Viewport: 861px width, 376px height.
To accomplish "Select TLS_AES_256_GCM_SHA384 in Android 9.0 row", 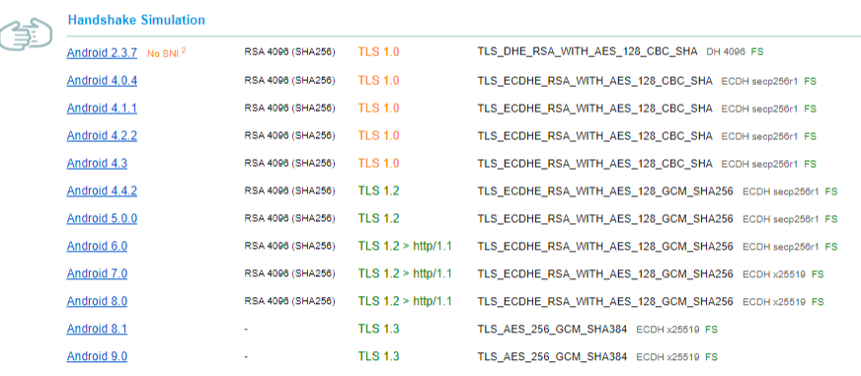I will click(552, 356).
